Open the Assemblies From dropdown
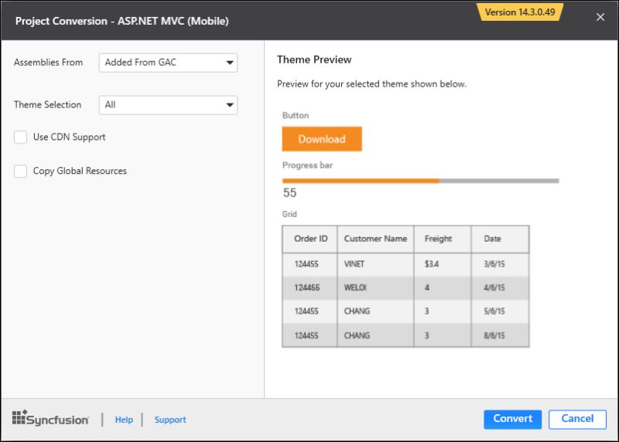The image size is (619, 442). coord(168,63)
